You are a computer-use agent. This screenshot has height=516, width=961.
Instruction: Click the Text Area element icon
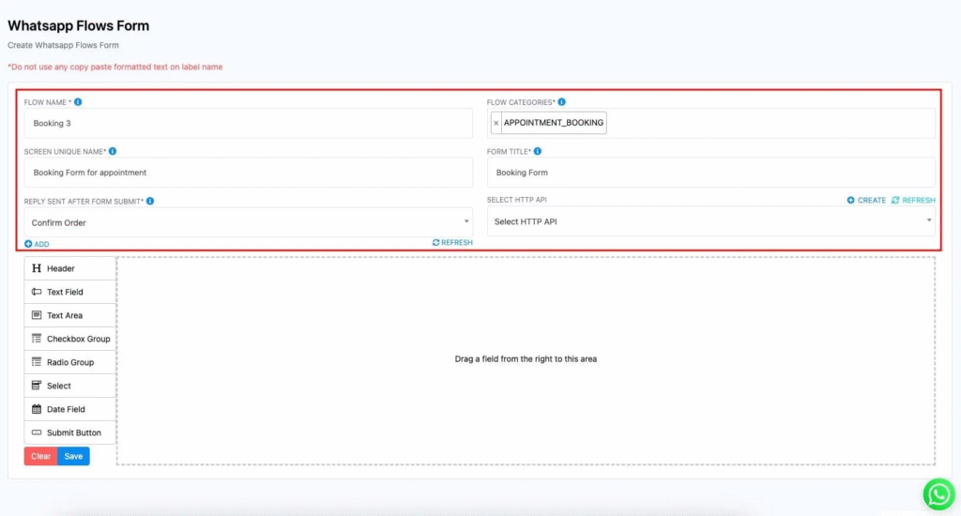37,315
